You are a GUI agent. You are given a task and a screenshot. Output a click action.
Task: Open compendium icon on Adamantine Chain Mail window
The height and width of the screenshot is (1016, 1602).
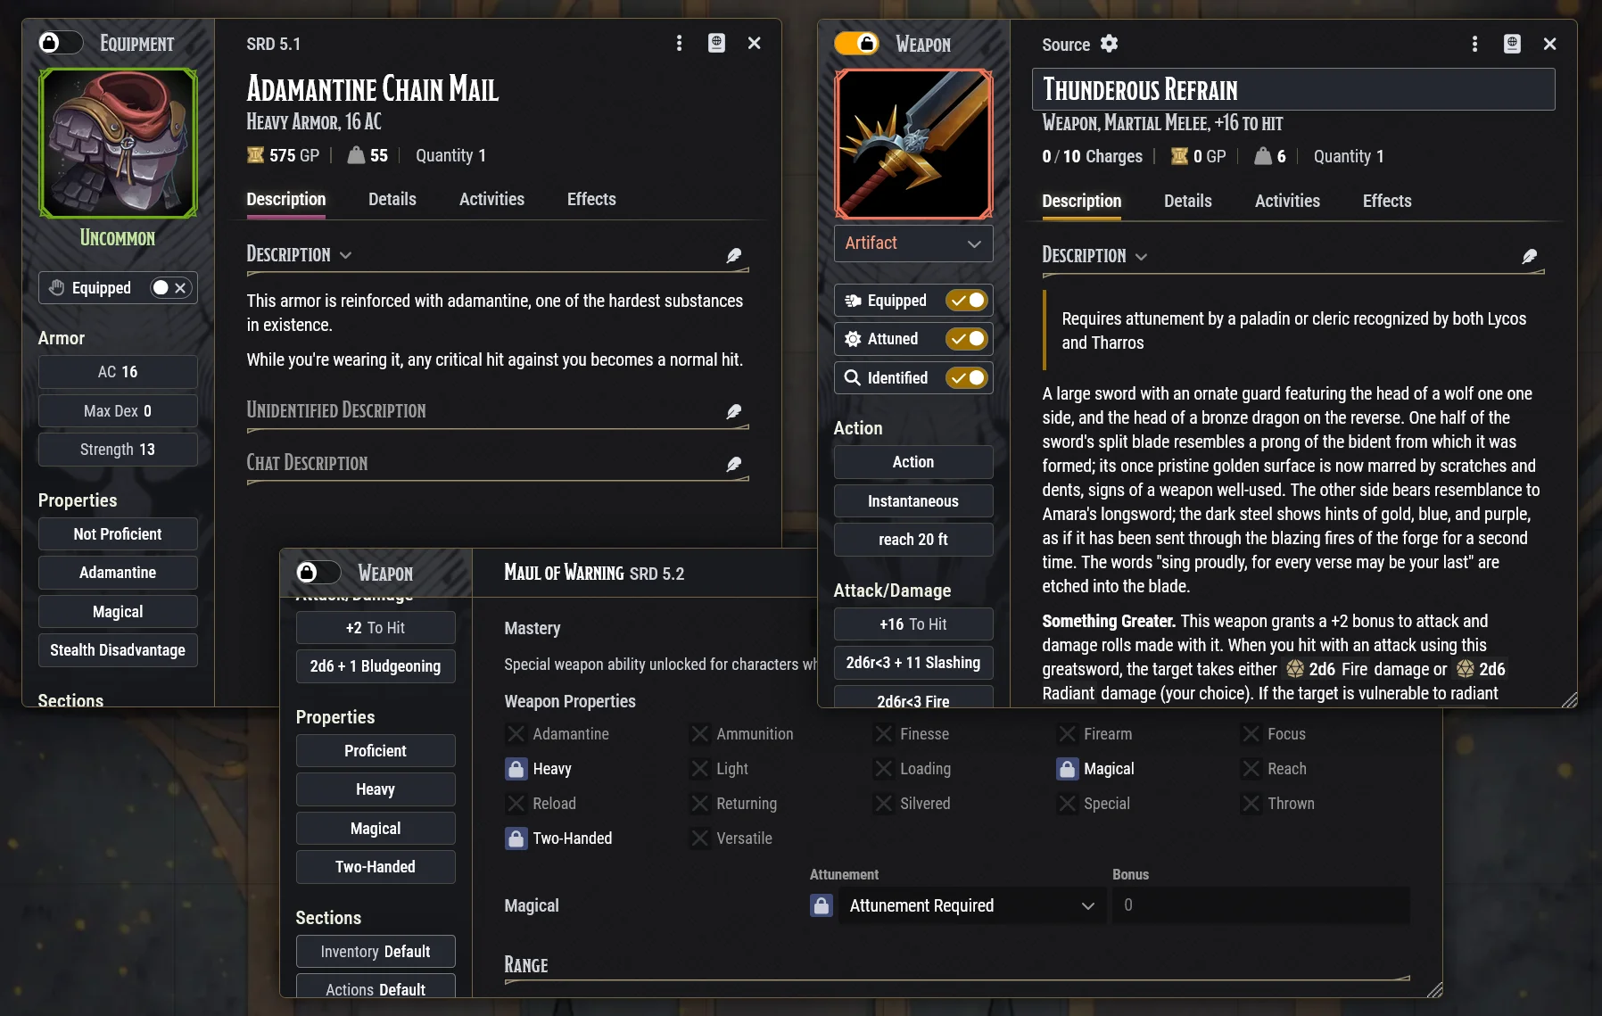[716, 43]
